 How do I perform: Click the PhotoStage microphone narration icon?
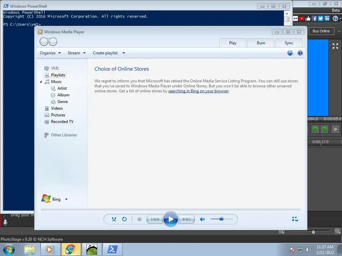pos(5,222)
